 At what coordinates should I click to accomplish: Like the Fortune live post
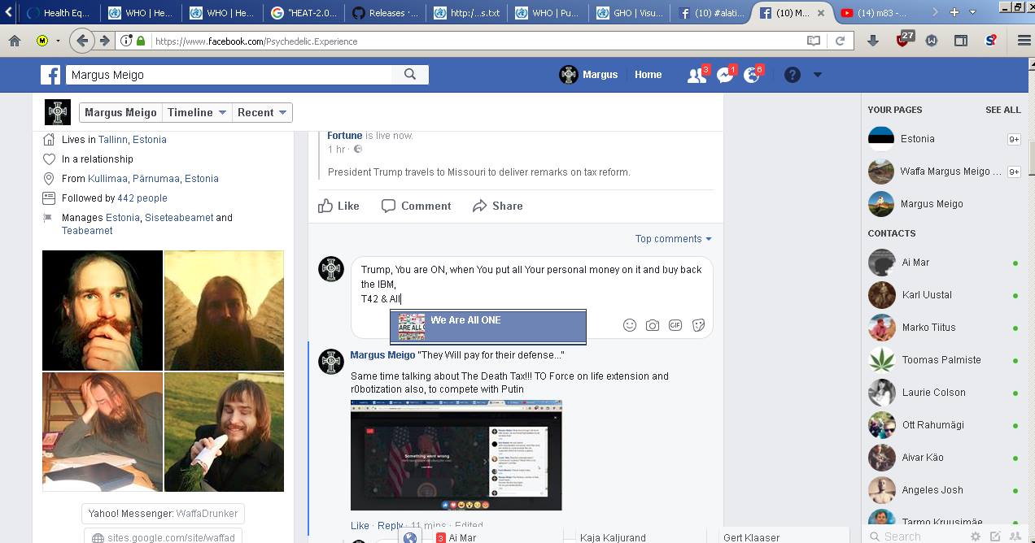pyautogui.click(x=339, y=206)
